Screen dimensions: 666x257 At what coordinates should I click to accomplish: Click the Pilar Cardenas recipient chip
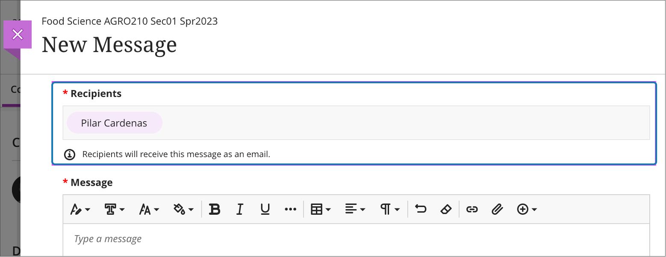114,123
